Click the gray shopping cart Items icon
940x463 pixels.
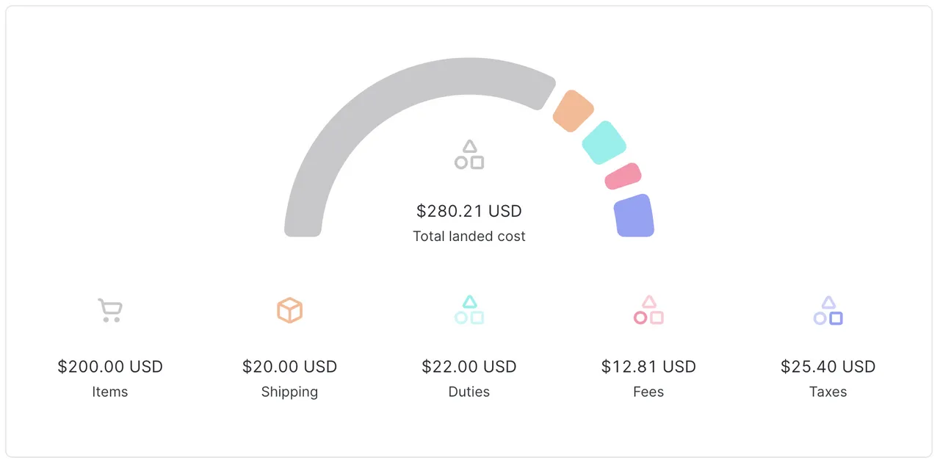pos(110,310)
